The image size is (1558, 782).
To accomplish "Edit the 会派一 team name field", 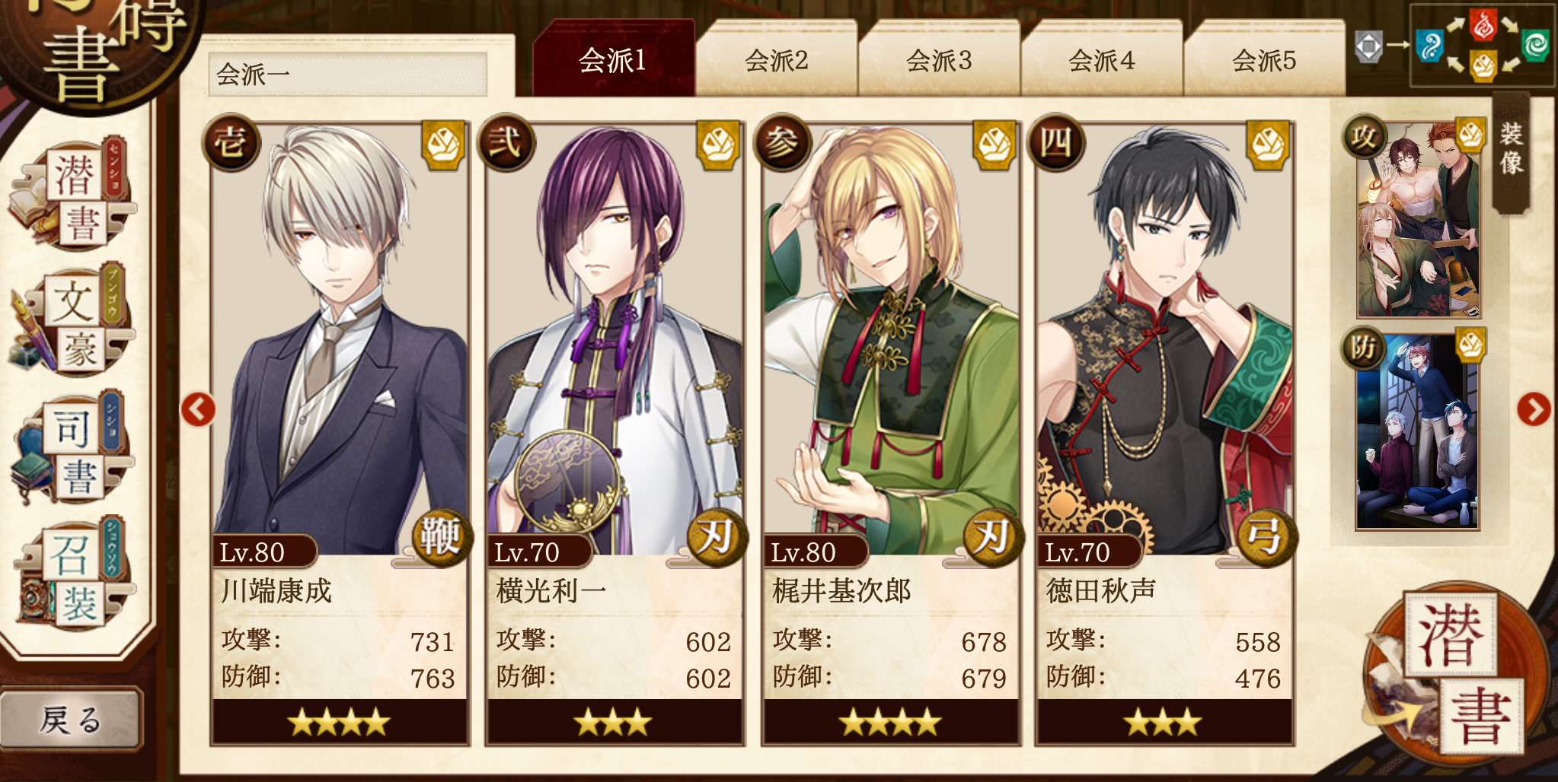I will pos(347,74).
